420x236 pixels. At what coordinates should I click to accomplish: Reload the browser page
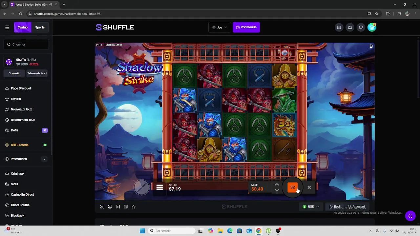point(20,14)
